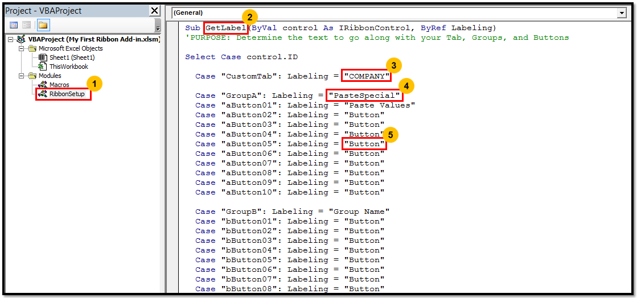Click IRibbonControl in the Sub declaration
Viewport: 637px width, 298px height.
[x=374, y=28]
